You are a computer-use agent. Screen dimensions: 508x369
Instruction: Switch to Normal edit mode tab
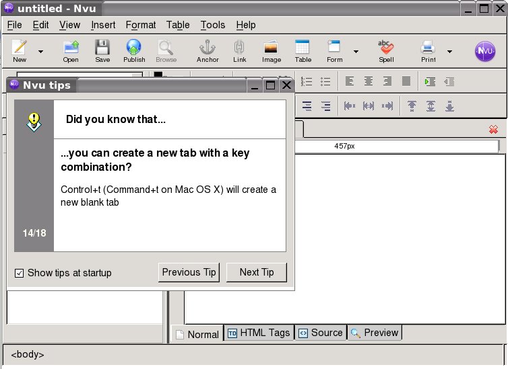coord(197,334)
